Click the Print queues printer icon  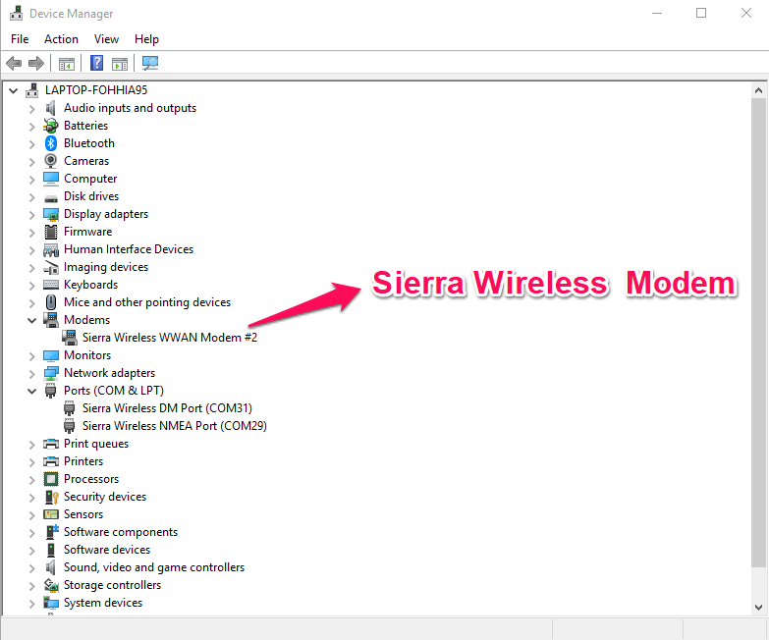coord(50,444)
